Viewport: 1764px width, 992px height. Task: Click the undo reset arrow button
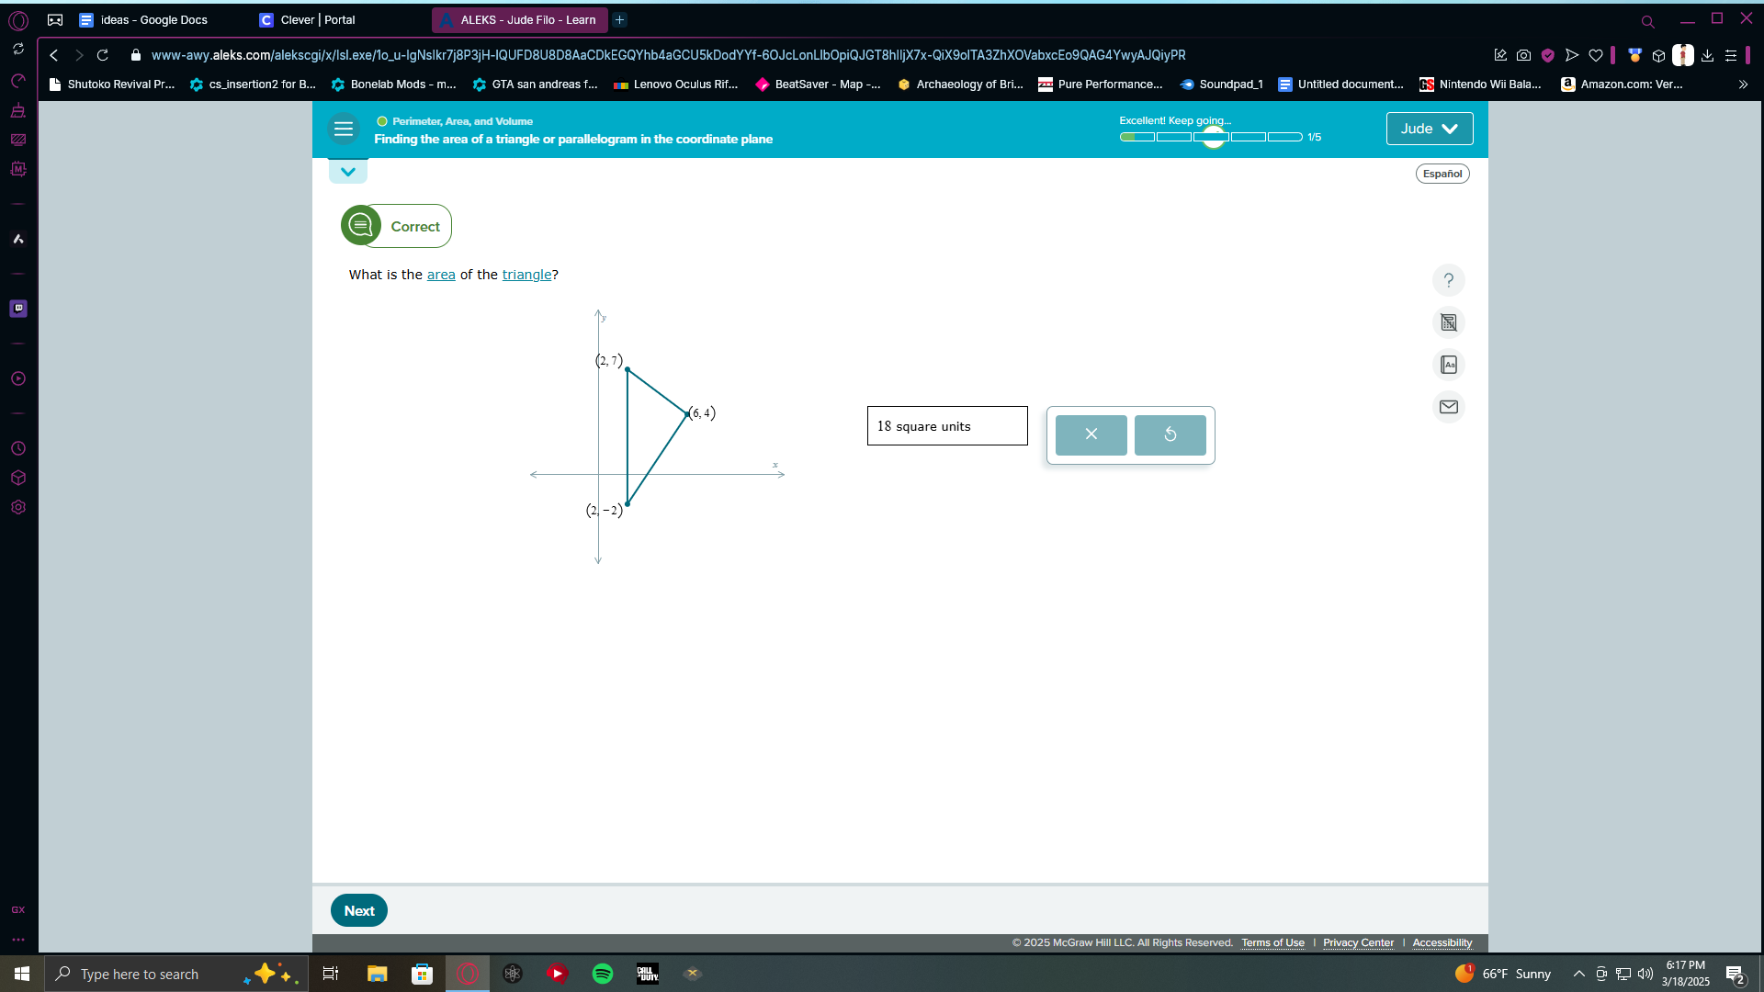pyautogui.click(x=1170, y=434)
